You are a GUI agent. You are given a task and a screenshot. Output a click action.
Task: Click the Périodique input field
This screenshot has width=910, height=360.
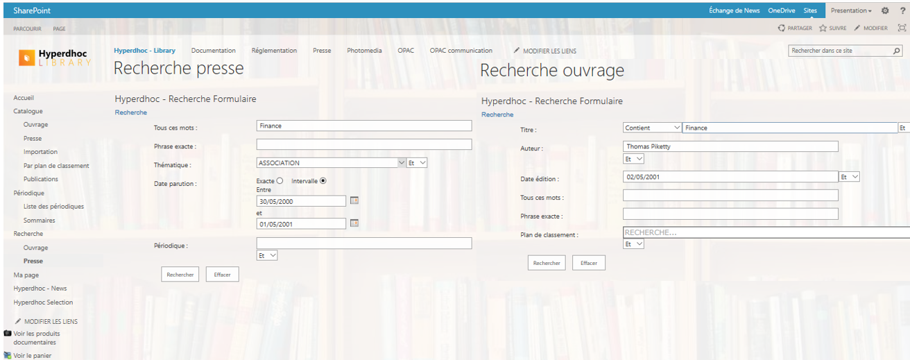(x=364, y=243)
